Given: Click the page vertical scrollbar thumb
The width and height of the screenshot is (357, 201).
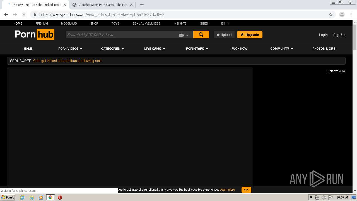Looking at the screenshot, I should click(355, 37).
